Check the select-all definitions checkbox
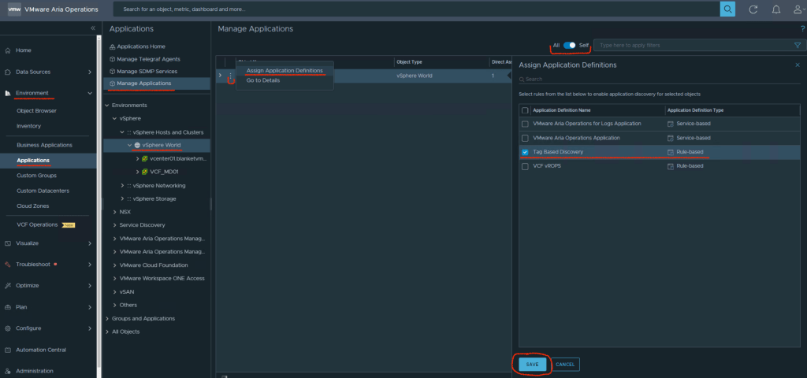 click(525, 110)
